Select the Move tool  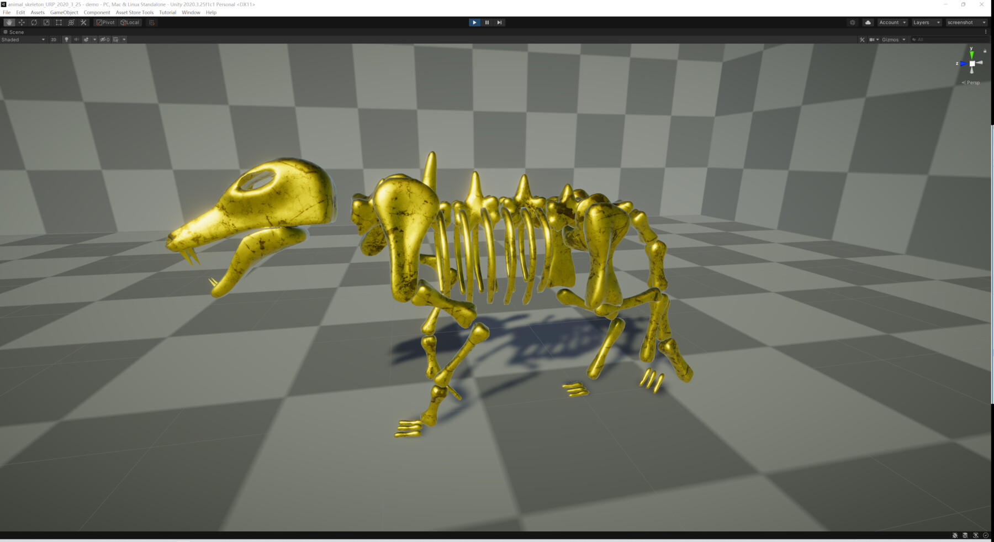click(21, 22)
